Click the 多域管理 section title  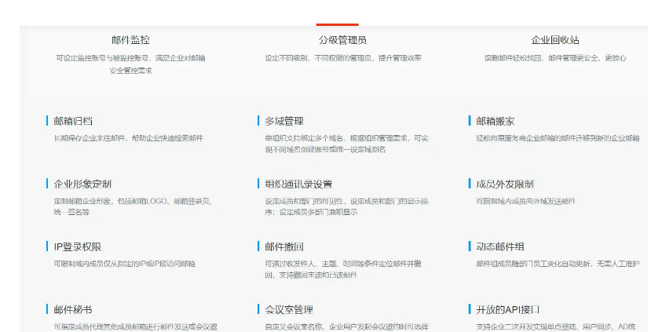(x=284, y=121)
